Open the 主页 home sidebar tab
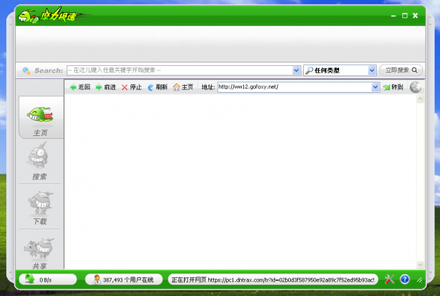The image size is (440, 296). point(41,117)
